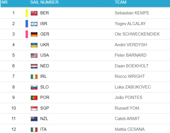Select the row for Mattia CESANA
Viewport: 170px width, 133px height.
click(130, 129)
